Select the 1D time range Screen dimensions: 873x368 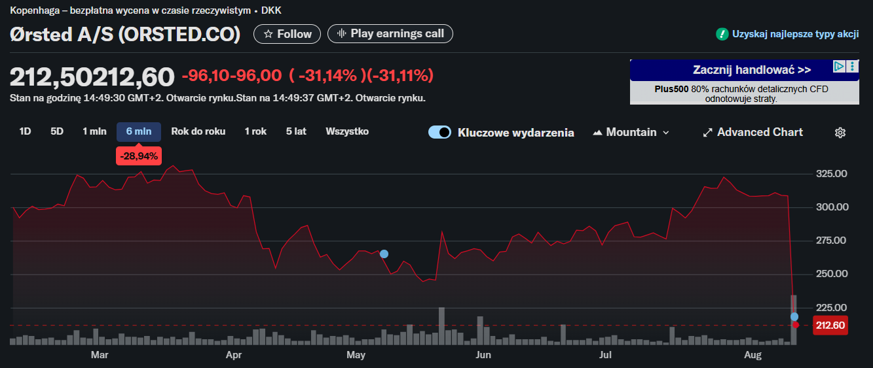click(x=25, y=131)
